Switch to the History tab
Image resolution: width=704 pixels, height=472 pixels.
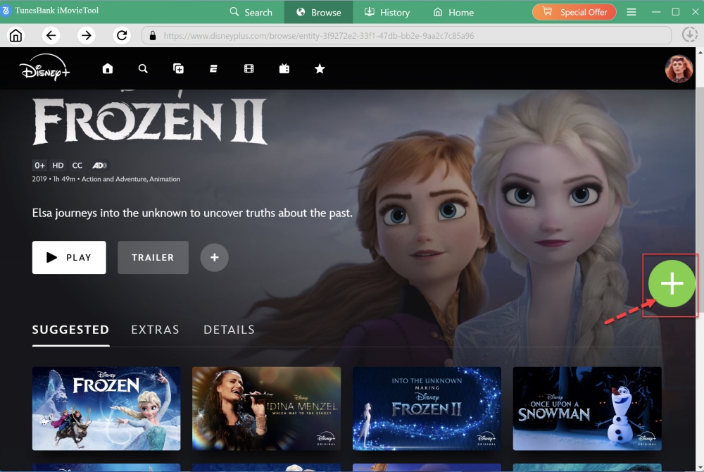tap(386, 12)
